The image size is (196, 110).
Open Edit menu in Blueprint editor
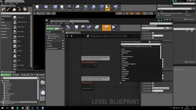51,24
